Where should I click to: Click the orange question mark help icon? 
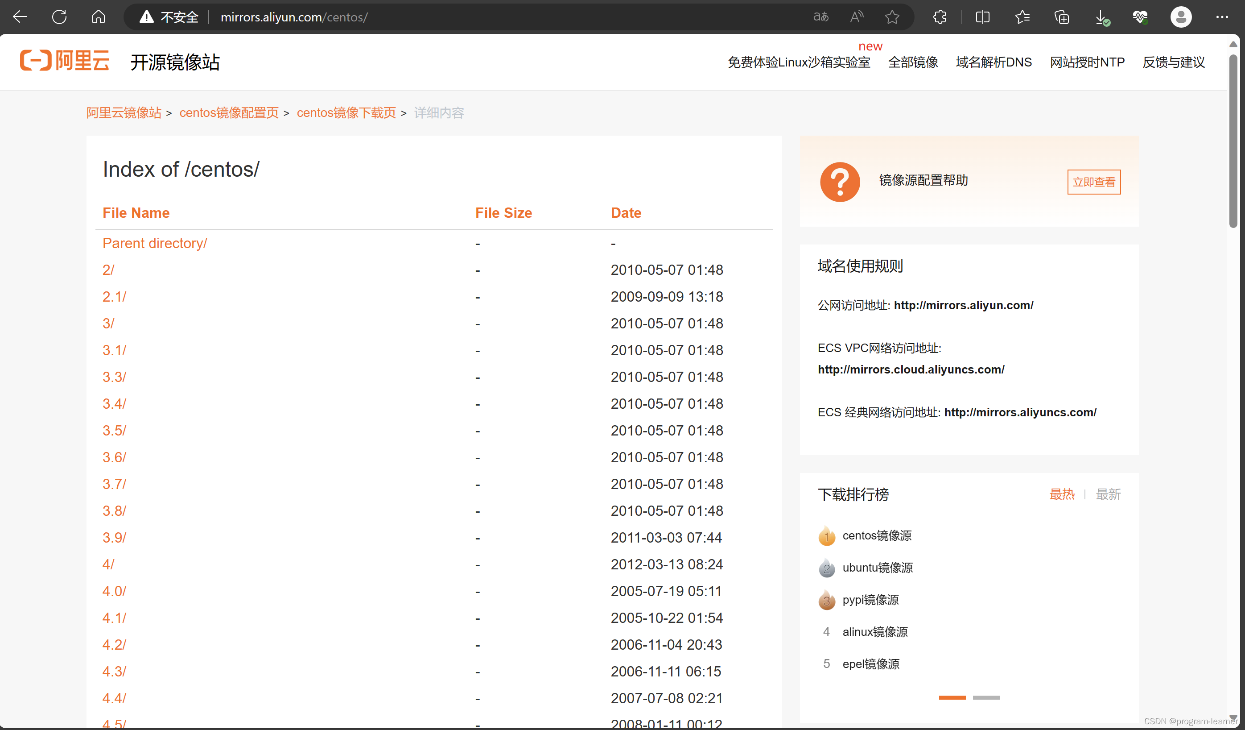click(x=840, y=182)
